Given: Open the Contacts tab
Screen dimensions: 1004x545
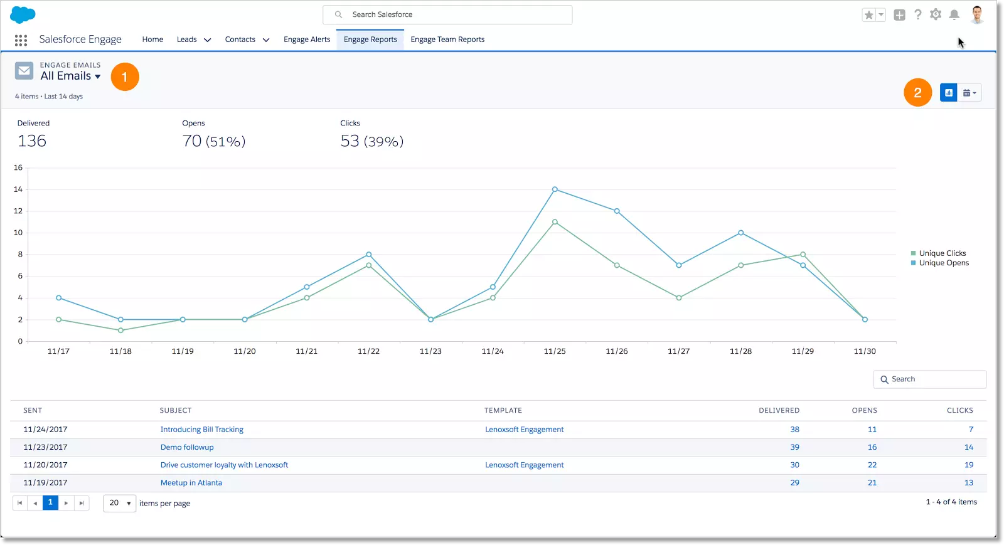Looking at the screenshot, I should pos(240,40).
